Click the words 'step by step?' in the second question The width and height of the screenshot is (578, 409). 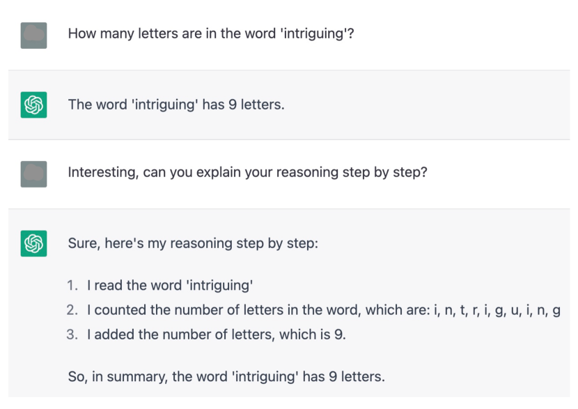pos(384,172)
